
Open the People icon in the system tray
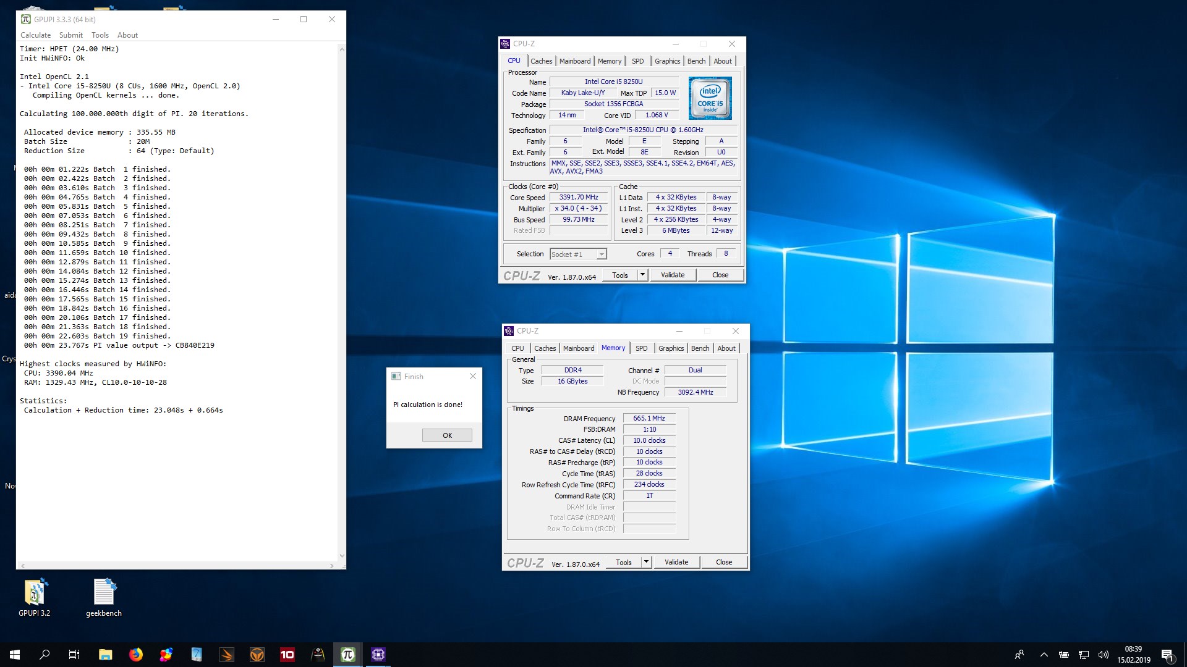click(x=1019, y=655)
